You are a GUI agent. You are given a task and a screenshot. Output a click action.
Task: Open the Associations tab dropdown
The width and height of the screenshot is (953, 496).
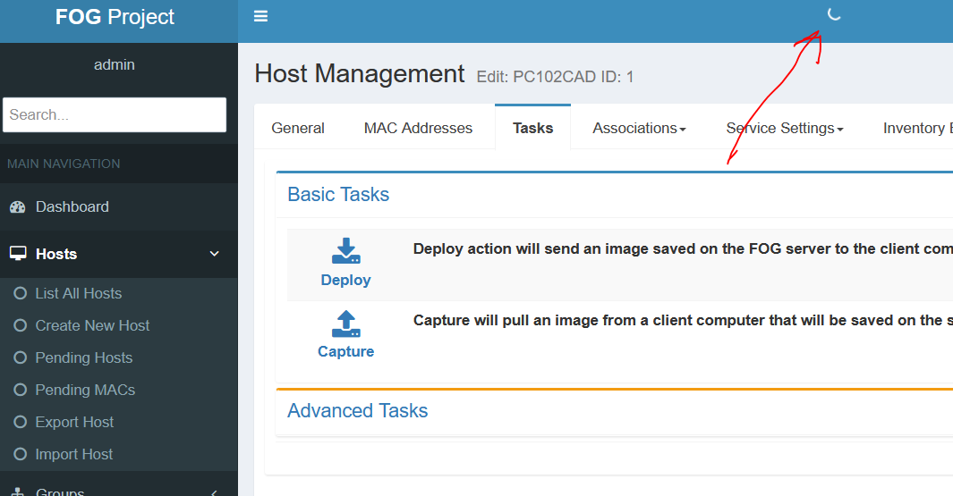pyautogui.click(x=640, y=128)
